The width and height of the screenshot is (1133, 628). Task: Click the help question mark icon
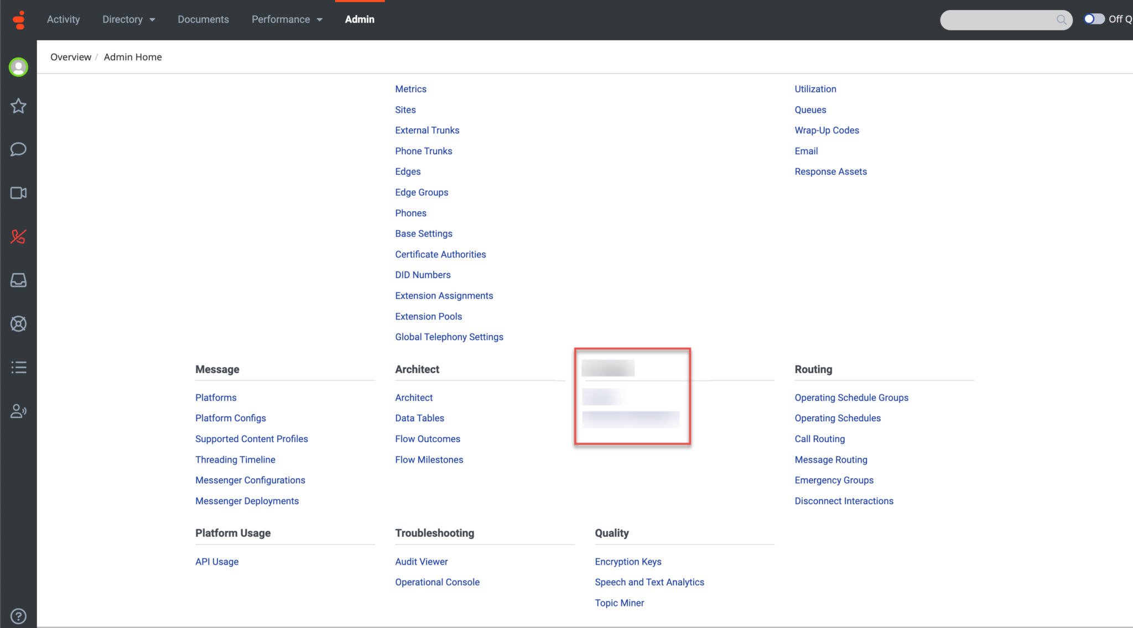(x=18, y=615)
